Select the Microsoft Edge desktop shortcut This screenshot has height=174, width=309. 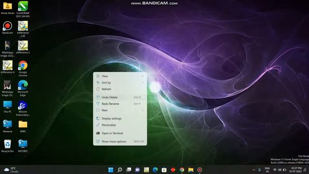click(23, 88)
